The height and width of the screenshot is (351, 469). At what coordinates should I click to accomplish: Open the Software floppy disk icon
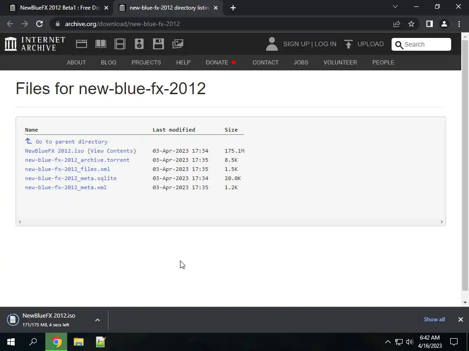coord(158,44)
